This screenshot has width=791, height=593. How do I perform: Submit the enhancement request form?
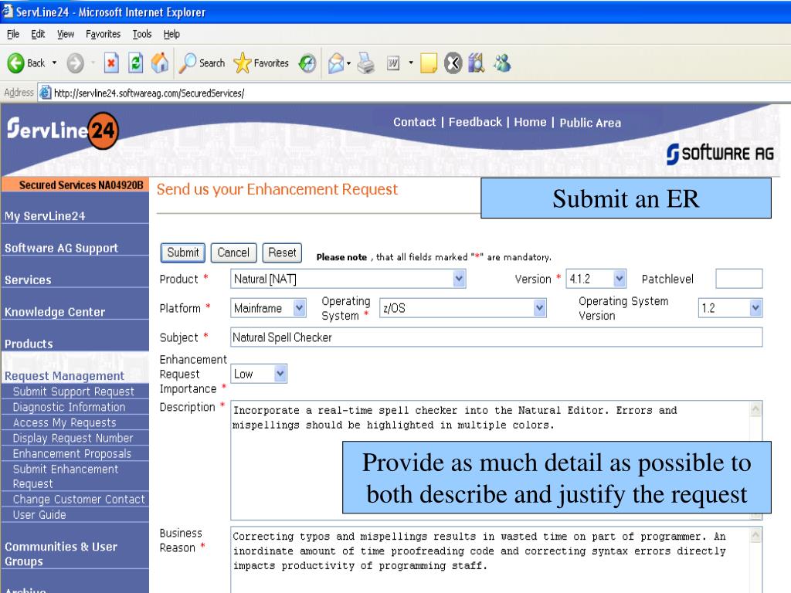tap(182, 252)
